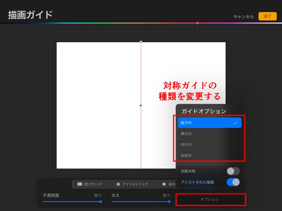Tap the magenta marker on the color bar

tap(197, 23)
